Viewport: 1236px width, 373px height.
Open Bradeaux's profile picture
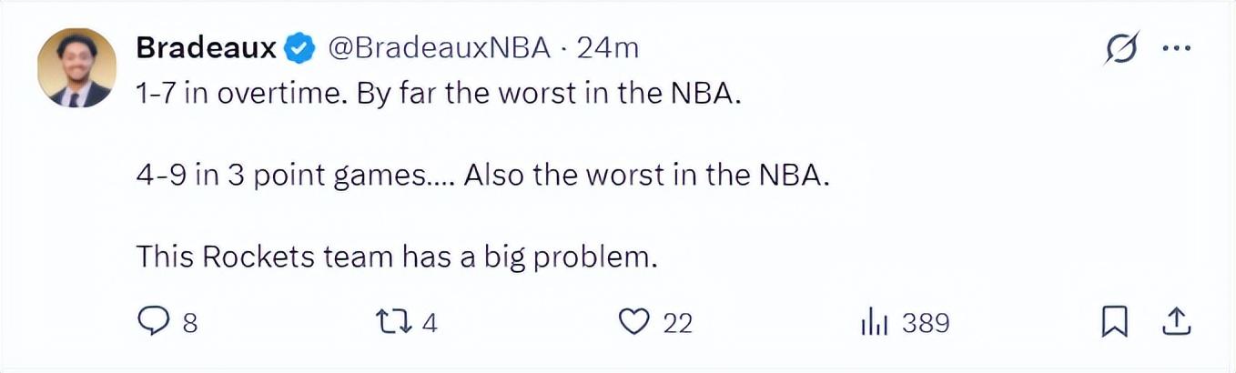(x=76, y=68)
